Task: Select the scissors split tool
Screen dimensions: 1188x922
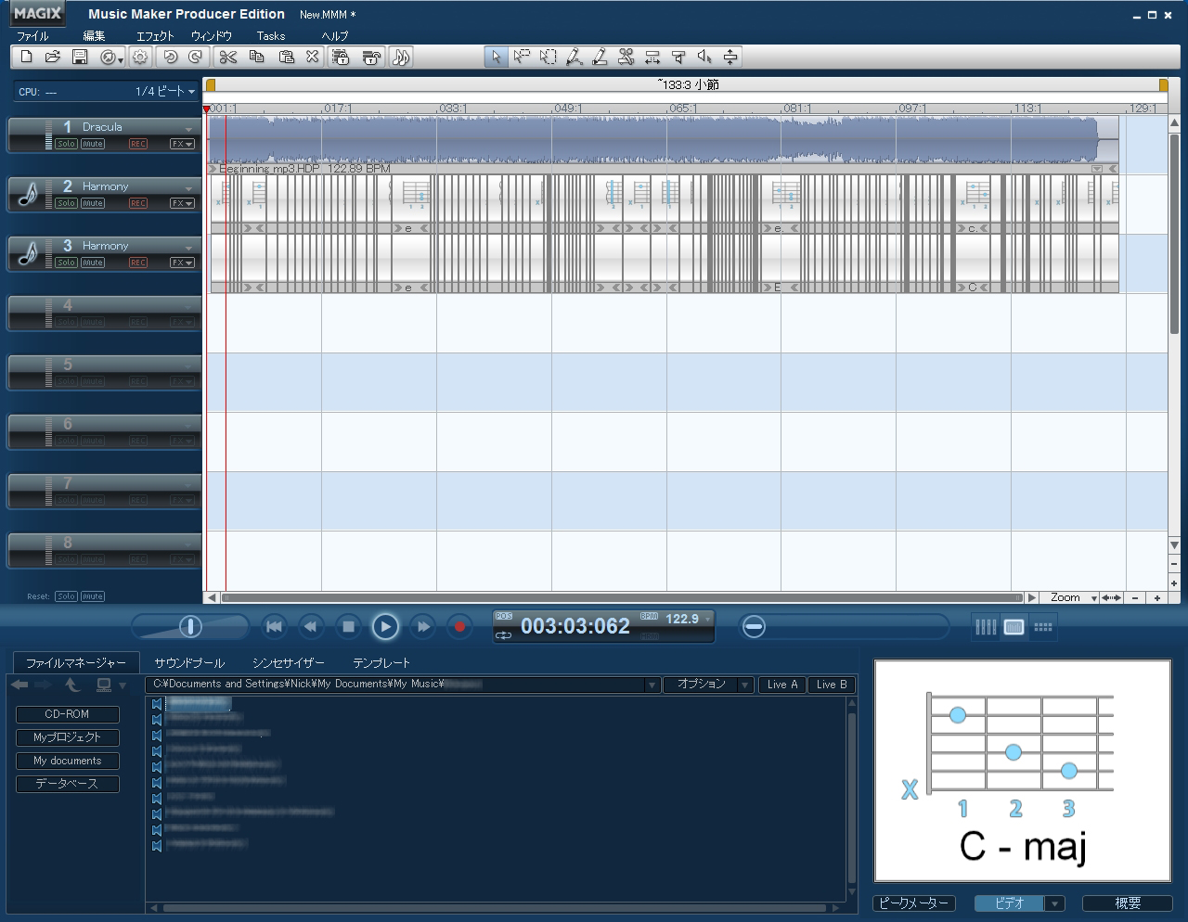Action: point(626,57)
